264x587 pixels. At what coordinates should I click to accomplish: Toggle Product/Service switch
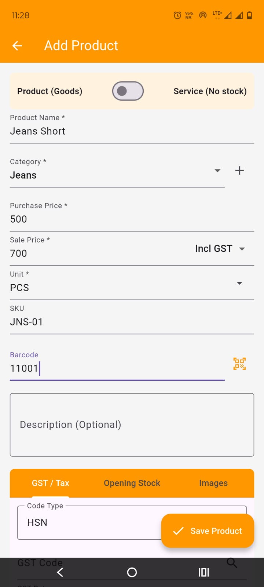coord(128,91)
